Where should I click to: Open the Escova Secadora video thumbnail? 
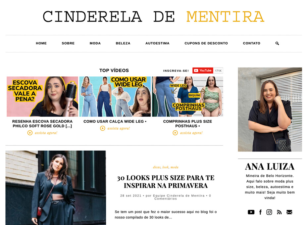[x=42, y=97]
